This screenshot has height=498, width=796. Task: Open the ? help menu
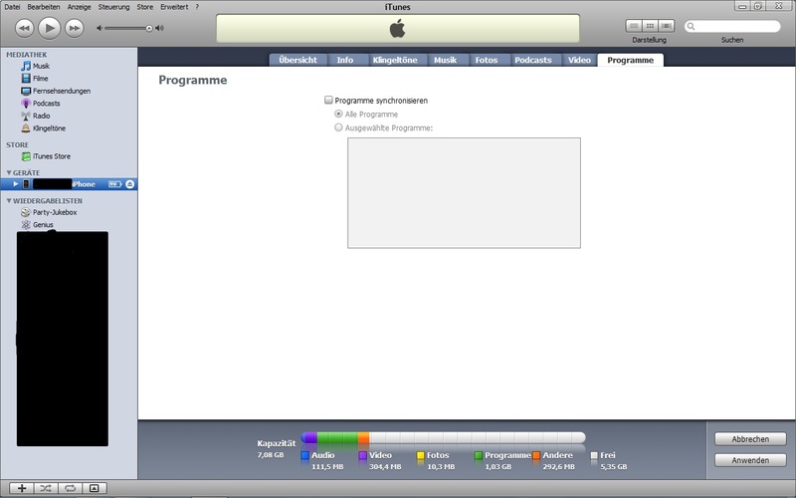tap(197, 7)
